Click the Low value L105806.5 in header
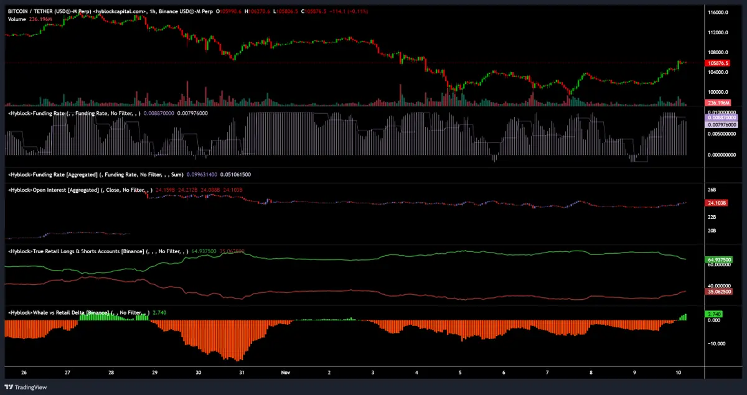The height and width of the screenshot is (395, 747). click(286, 12)
